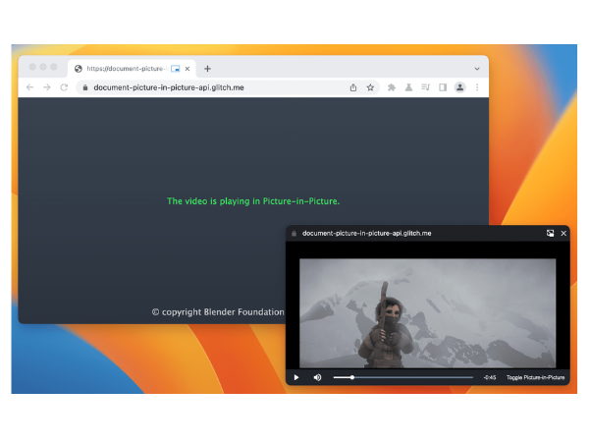
Task: Open the Chrome profile avatar menu
Action: [459, 87]
